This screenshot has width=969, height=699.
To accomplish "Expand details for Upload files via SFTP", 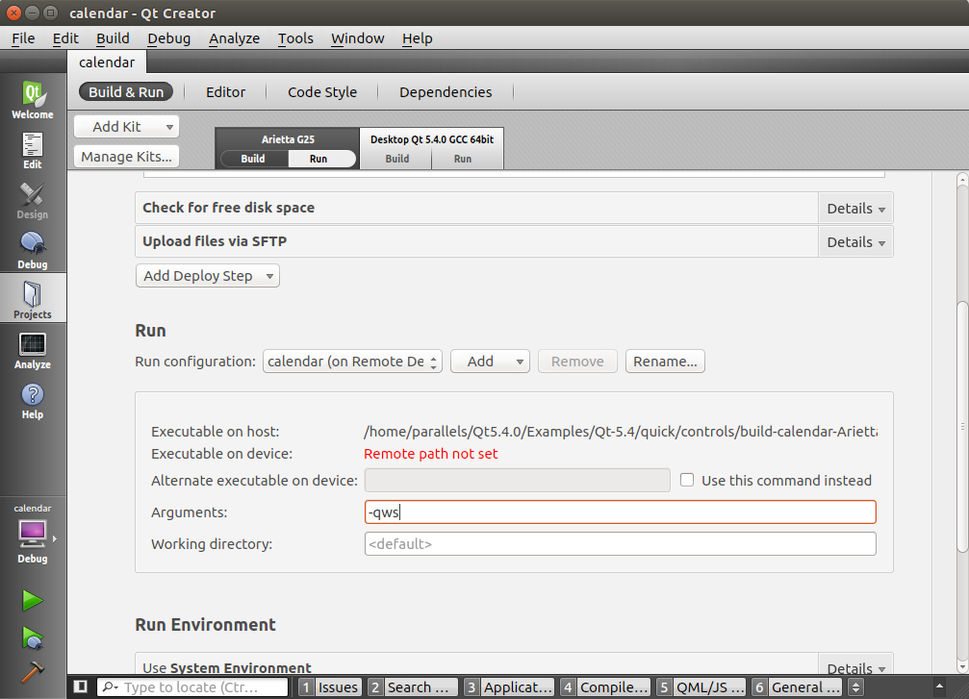I will tap(855, 242).
